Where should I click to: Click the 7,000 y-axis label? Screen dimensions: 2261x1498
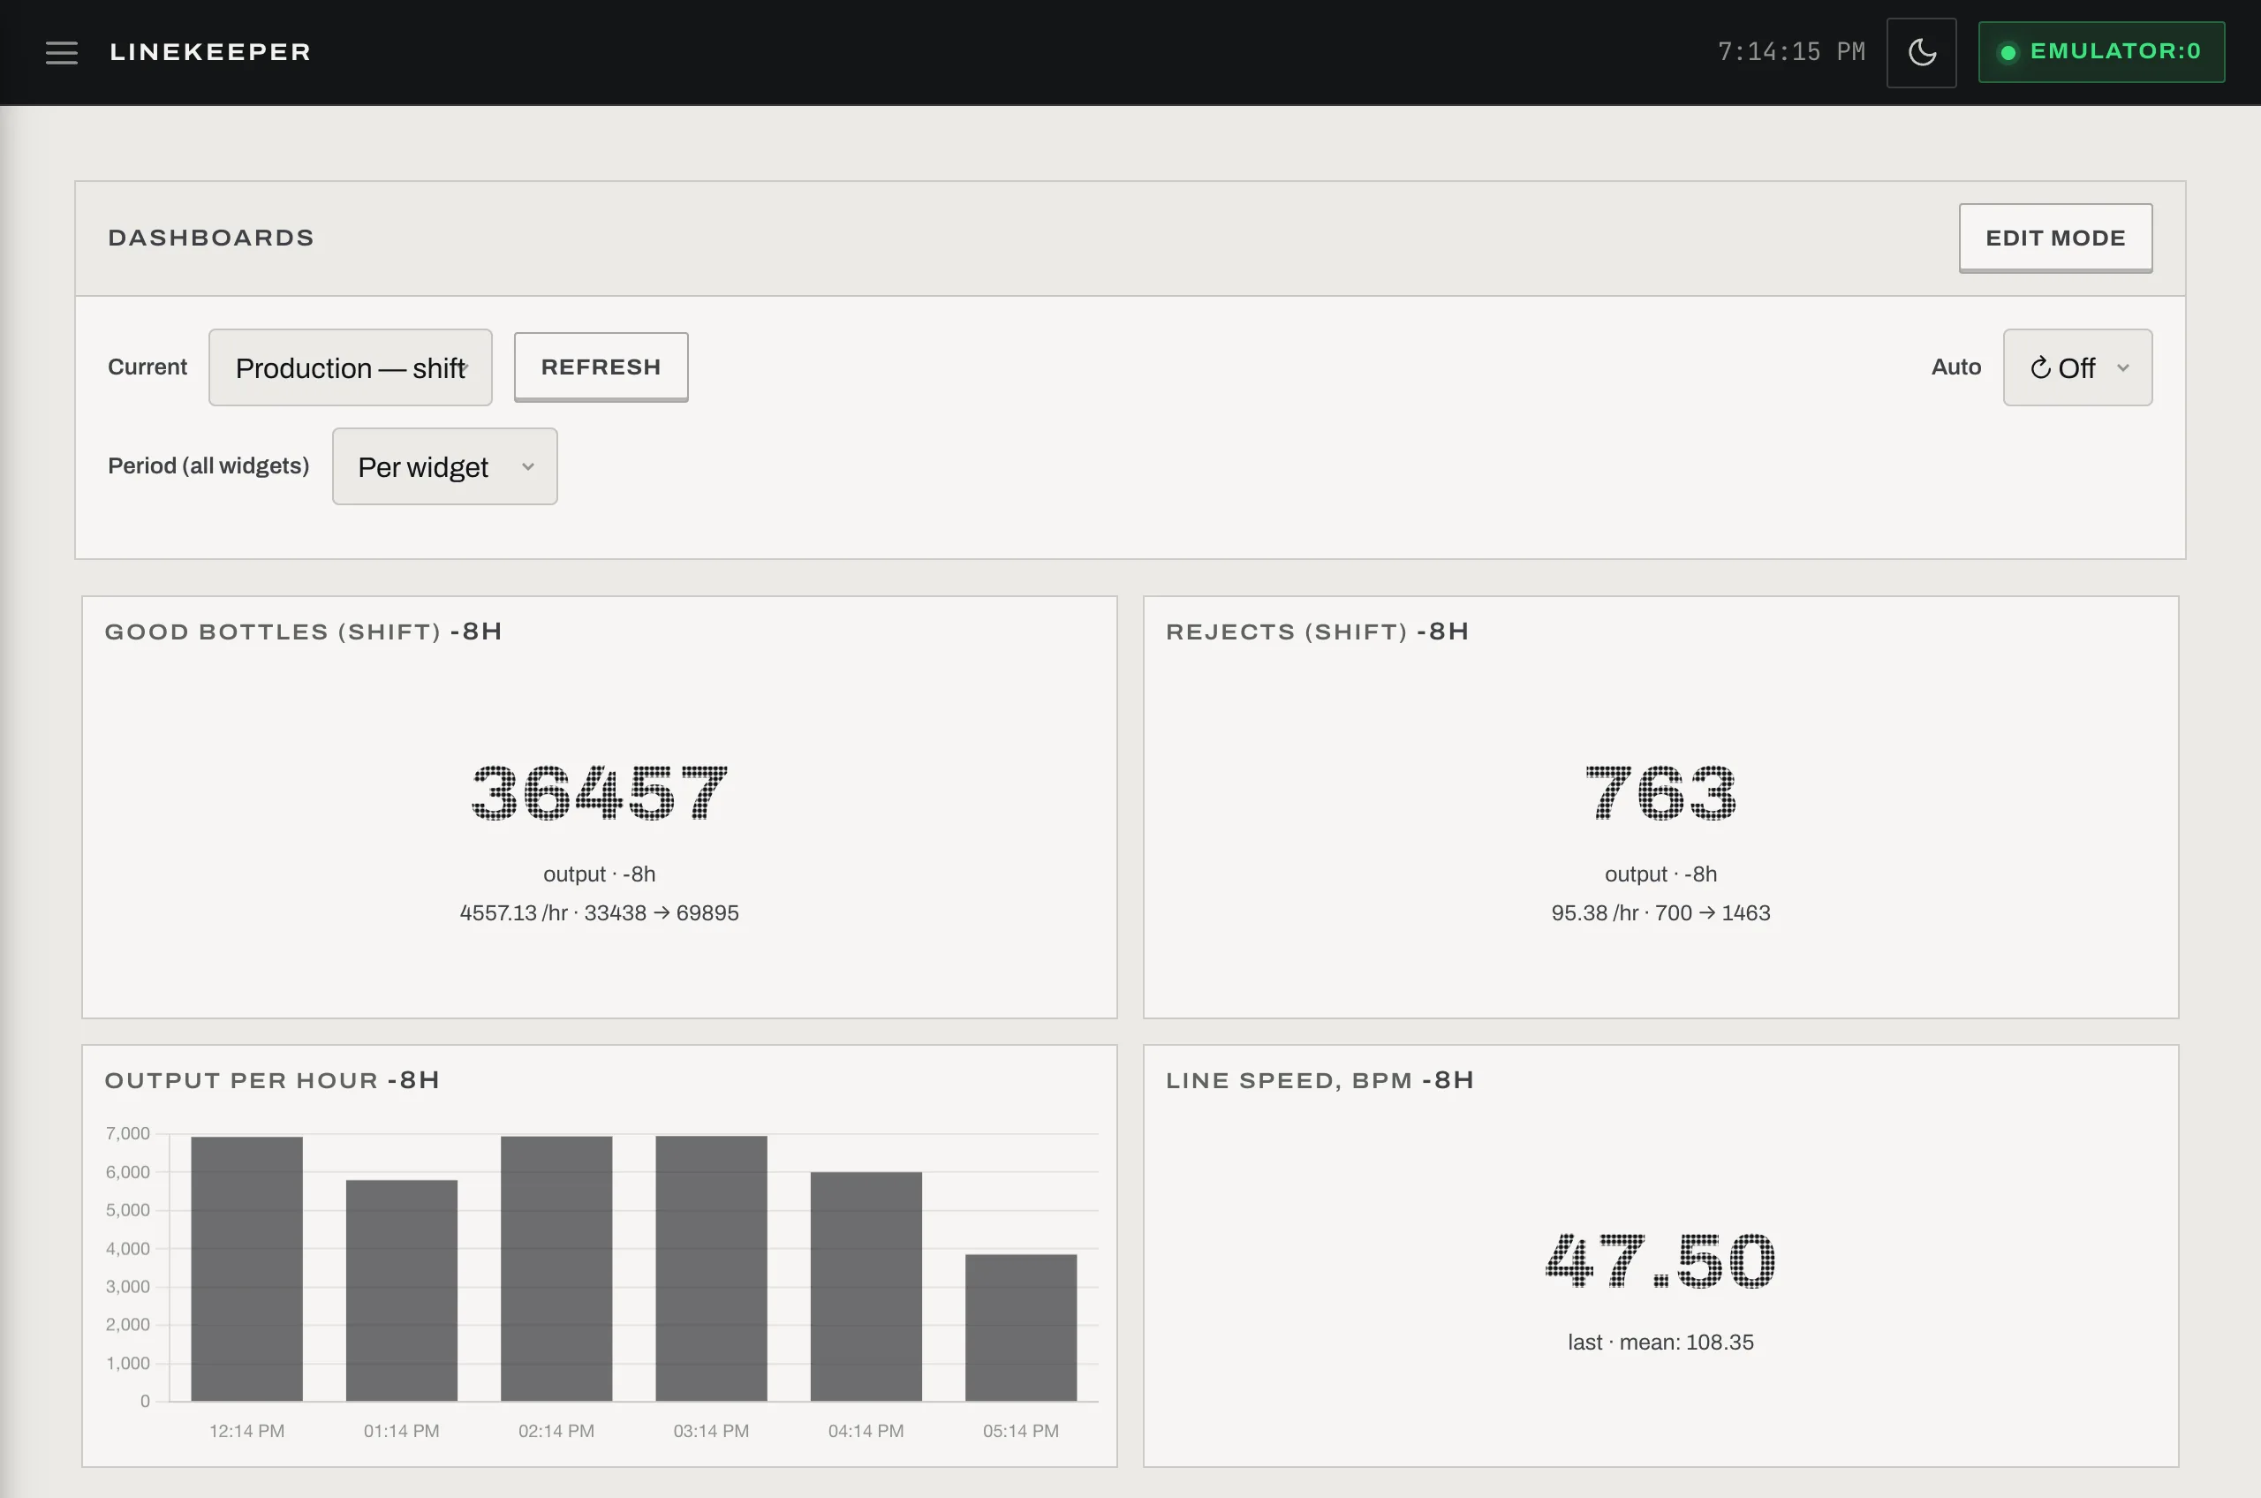click(128, 1134)
